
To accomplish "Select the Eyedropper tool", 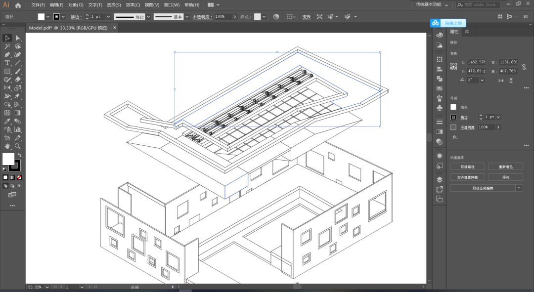I will pyautogui.click(x=7, y=121).
